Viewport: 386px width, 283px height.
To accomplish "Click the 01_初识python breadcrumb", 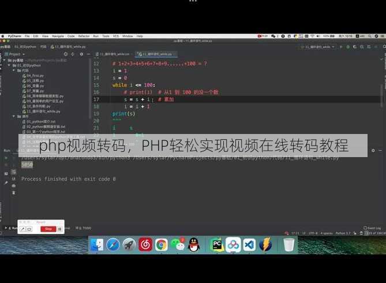I will tap(25, 47).
